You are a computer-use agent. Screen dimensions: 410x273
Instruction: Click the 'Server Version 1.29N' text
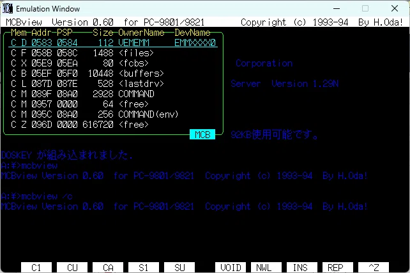point(284,84)
